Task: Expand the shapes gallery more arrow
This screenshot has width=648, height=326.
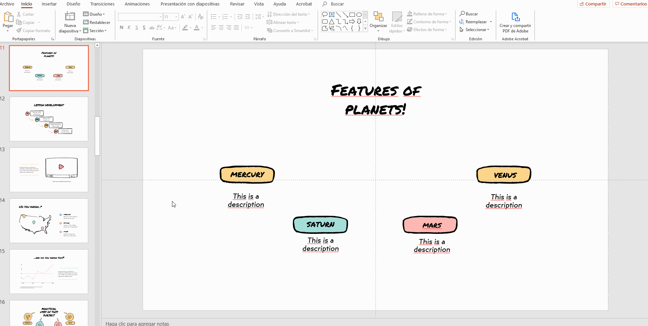Action: click(365, 29)
